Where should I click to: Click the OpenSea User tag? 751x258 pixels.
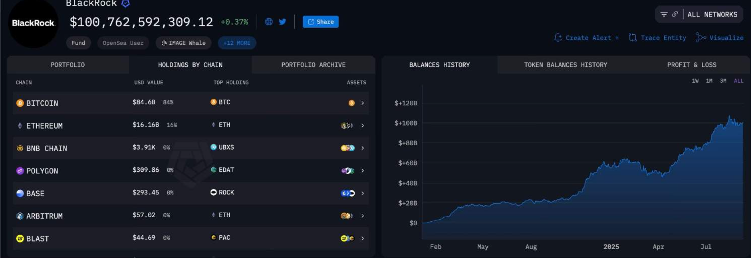tap(123, 43)
